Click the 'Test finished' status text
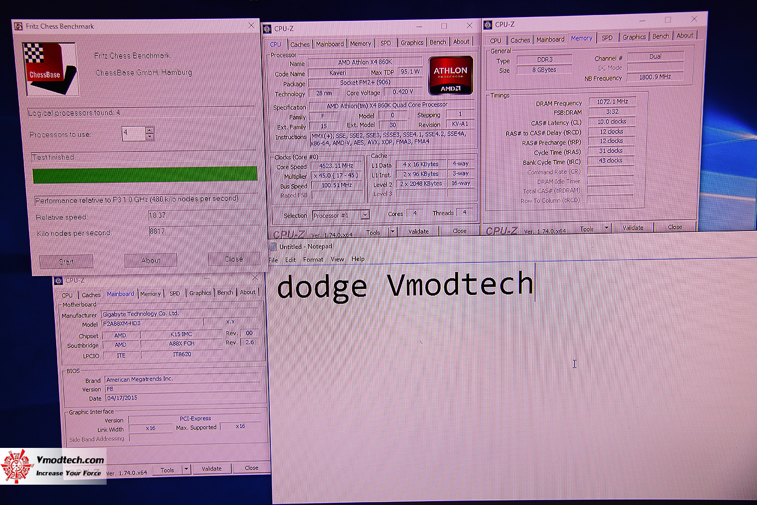 pos(53,158)
